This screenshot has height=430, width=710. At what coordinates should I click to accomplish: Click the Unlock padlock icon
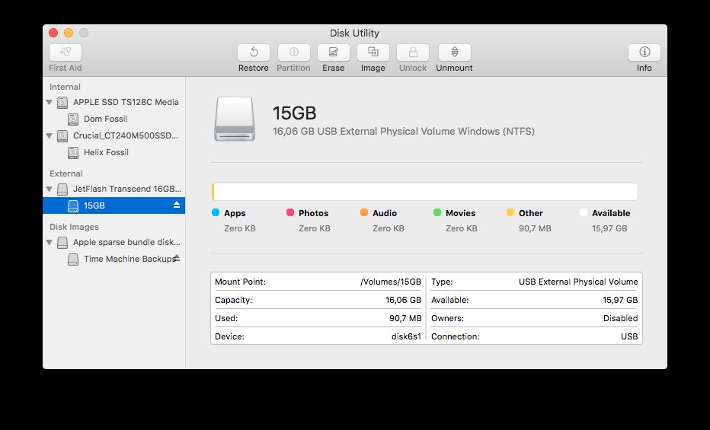click(413, 53)
